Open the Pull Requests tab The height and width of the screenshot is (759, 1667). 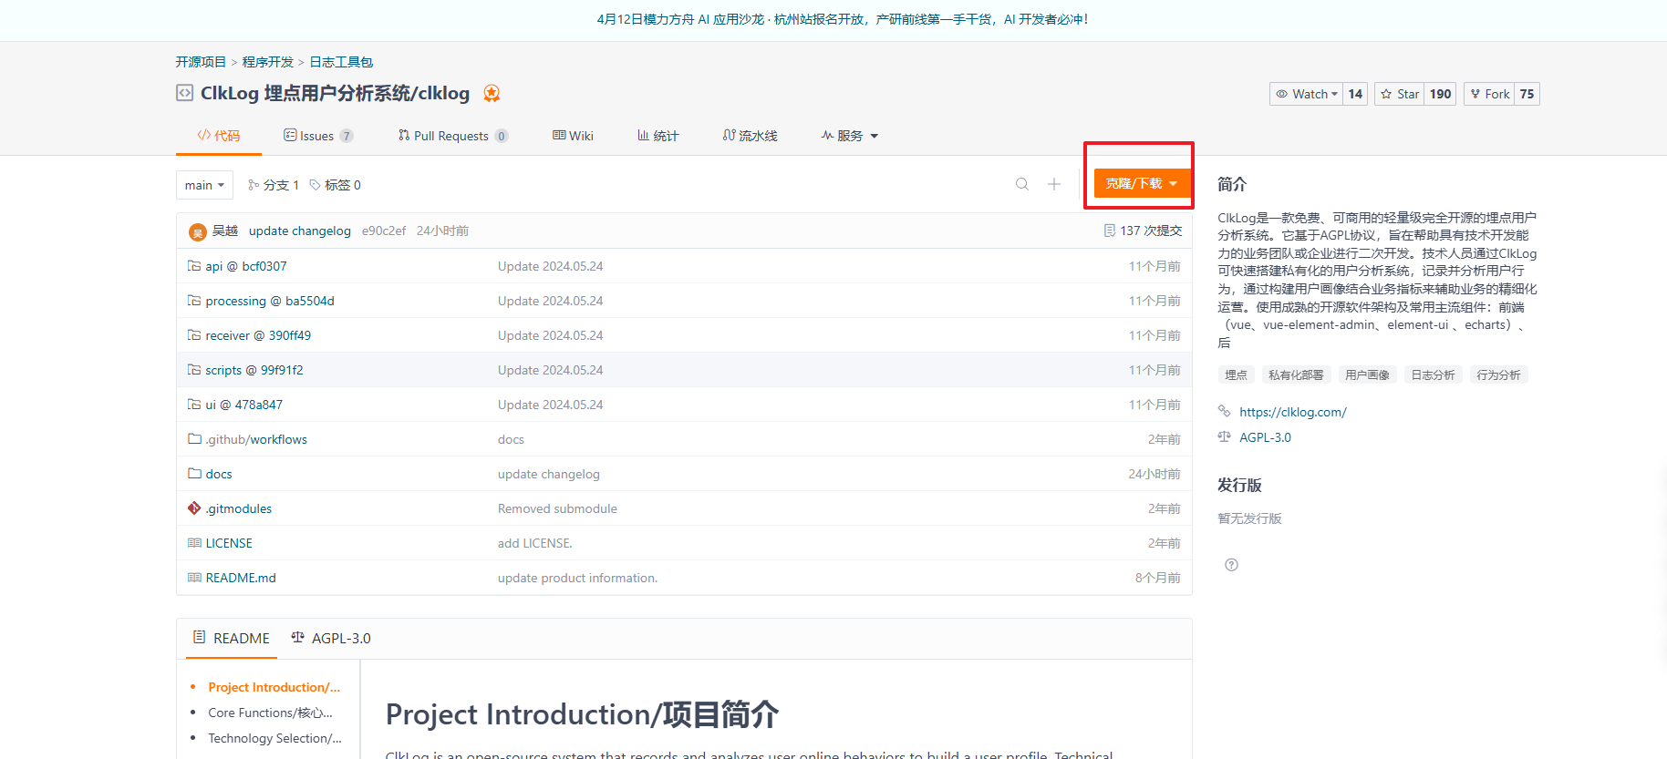coord(453,136)
